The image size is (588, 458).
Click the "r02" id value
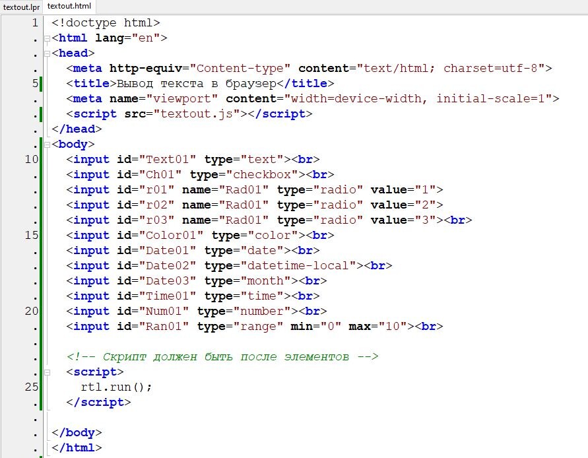(157, 205)
